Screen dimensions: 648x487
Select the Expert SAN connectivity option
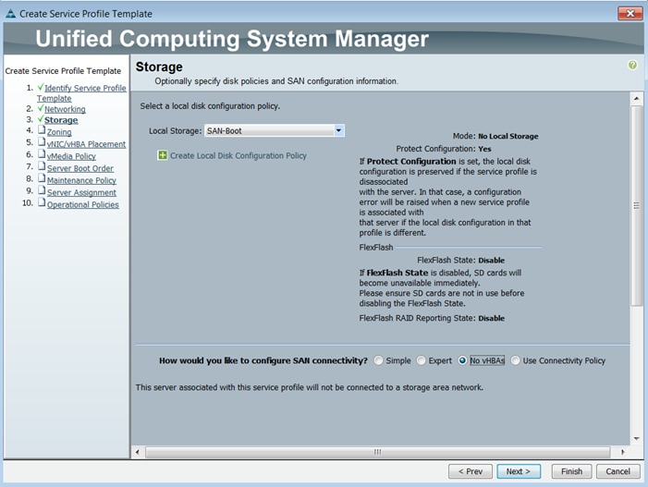pyautogui.click(x=421, y=360)
